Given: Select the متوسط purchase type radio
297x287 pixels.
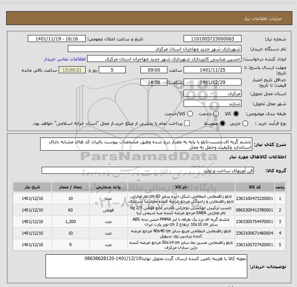Looking at the screenshot, I should point(223,124).
